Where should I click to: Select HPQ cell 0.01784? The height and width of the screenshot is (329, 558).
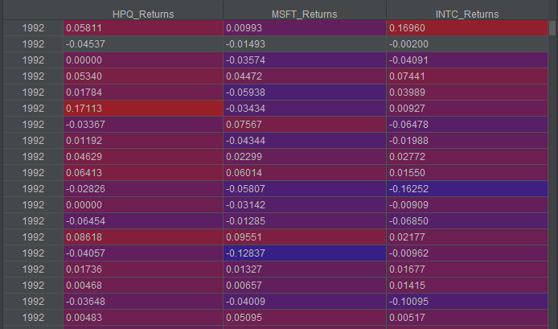[x=143, y=93]
